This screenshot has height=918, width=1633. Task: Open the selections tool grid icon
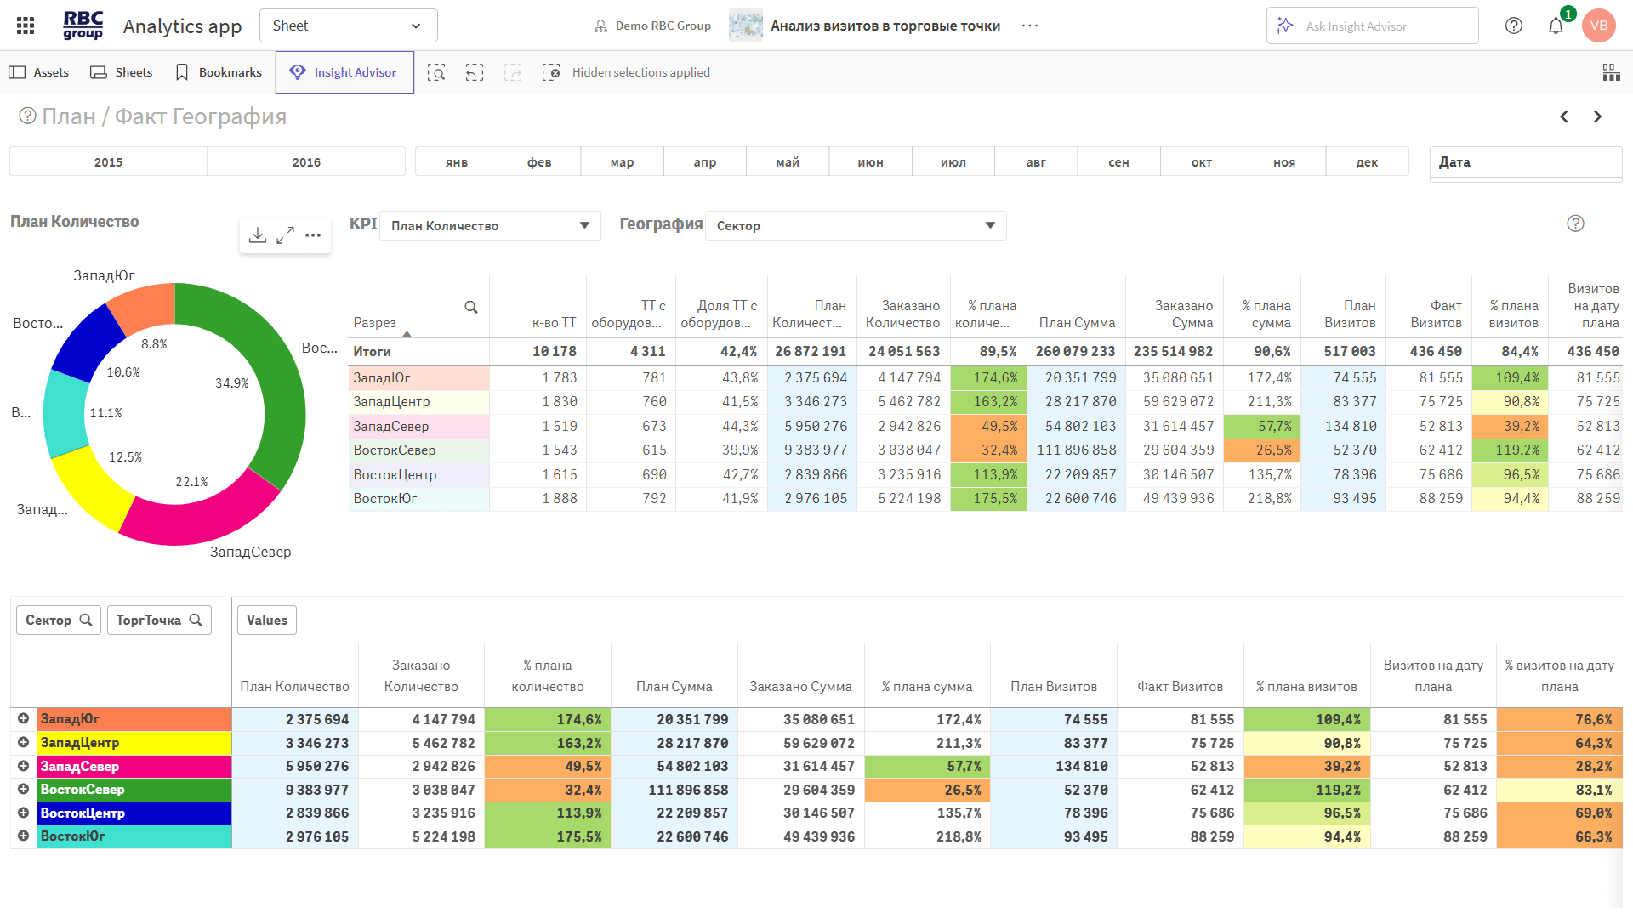coord(1611,72)
